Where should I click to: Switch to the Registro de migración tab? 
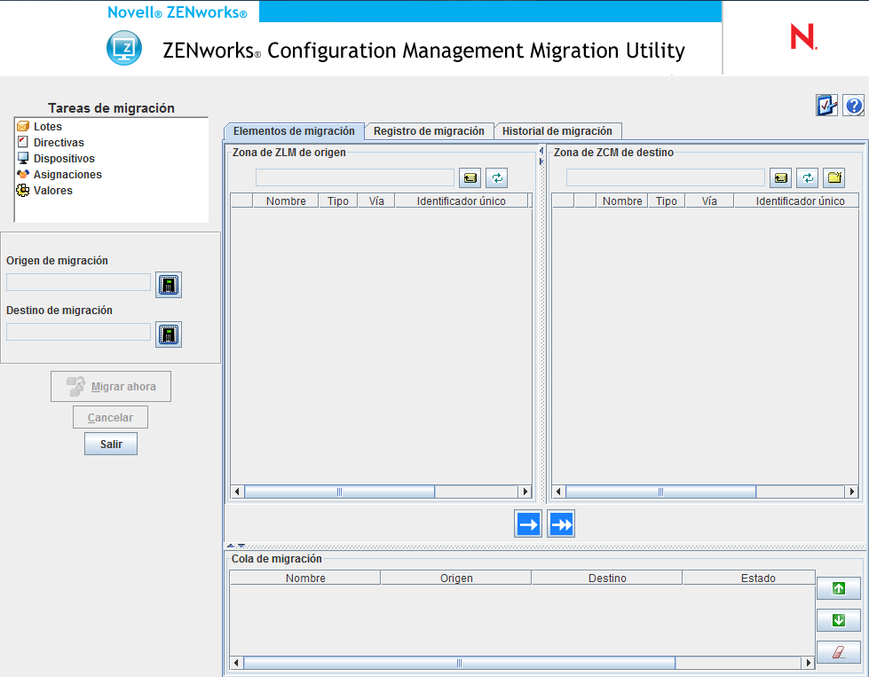point(429,130)
